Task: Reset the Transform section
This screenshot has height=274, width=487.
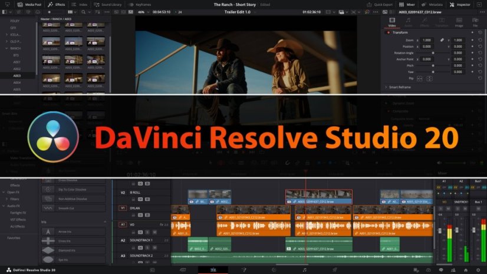Action: [480, 32]
